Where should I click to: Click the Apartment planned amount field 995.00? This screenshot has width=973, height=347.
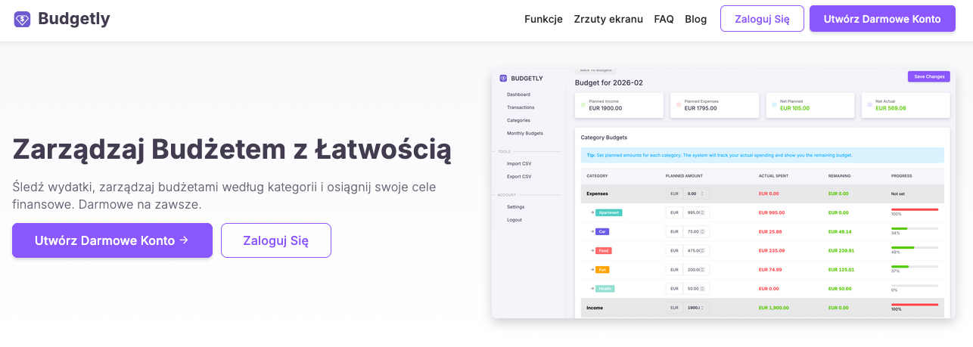click(697, 212)
